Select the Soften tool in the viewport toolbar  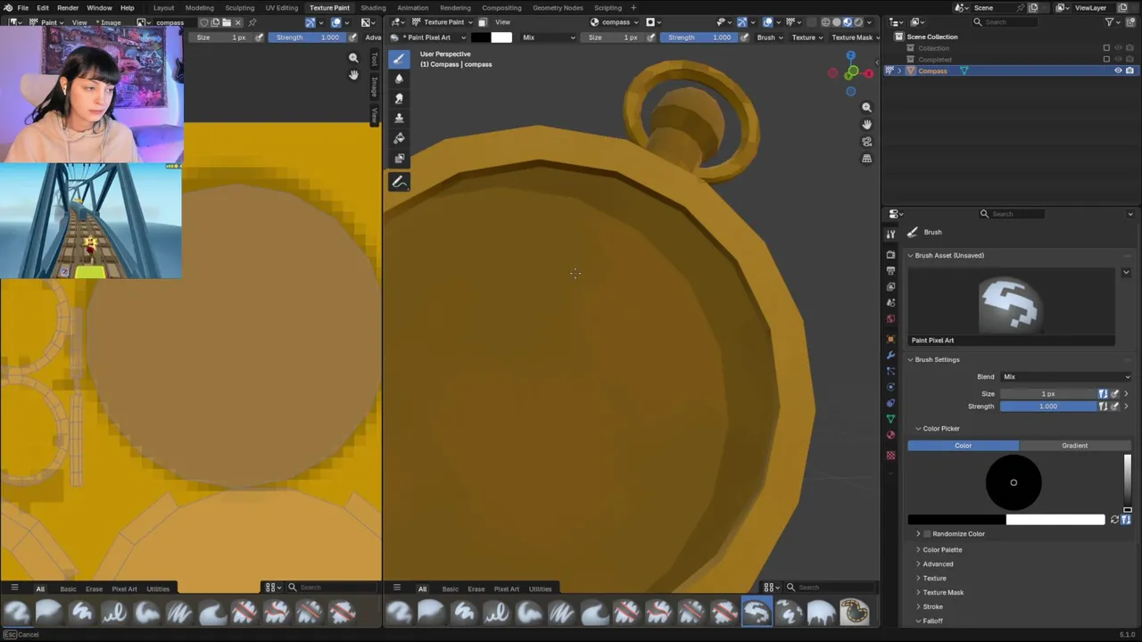pyautogui.click(x=399, y=78)
